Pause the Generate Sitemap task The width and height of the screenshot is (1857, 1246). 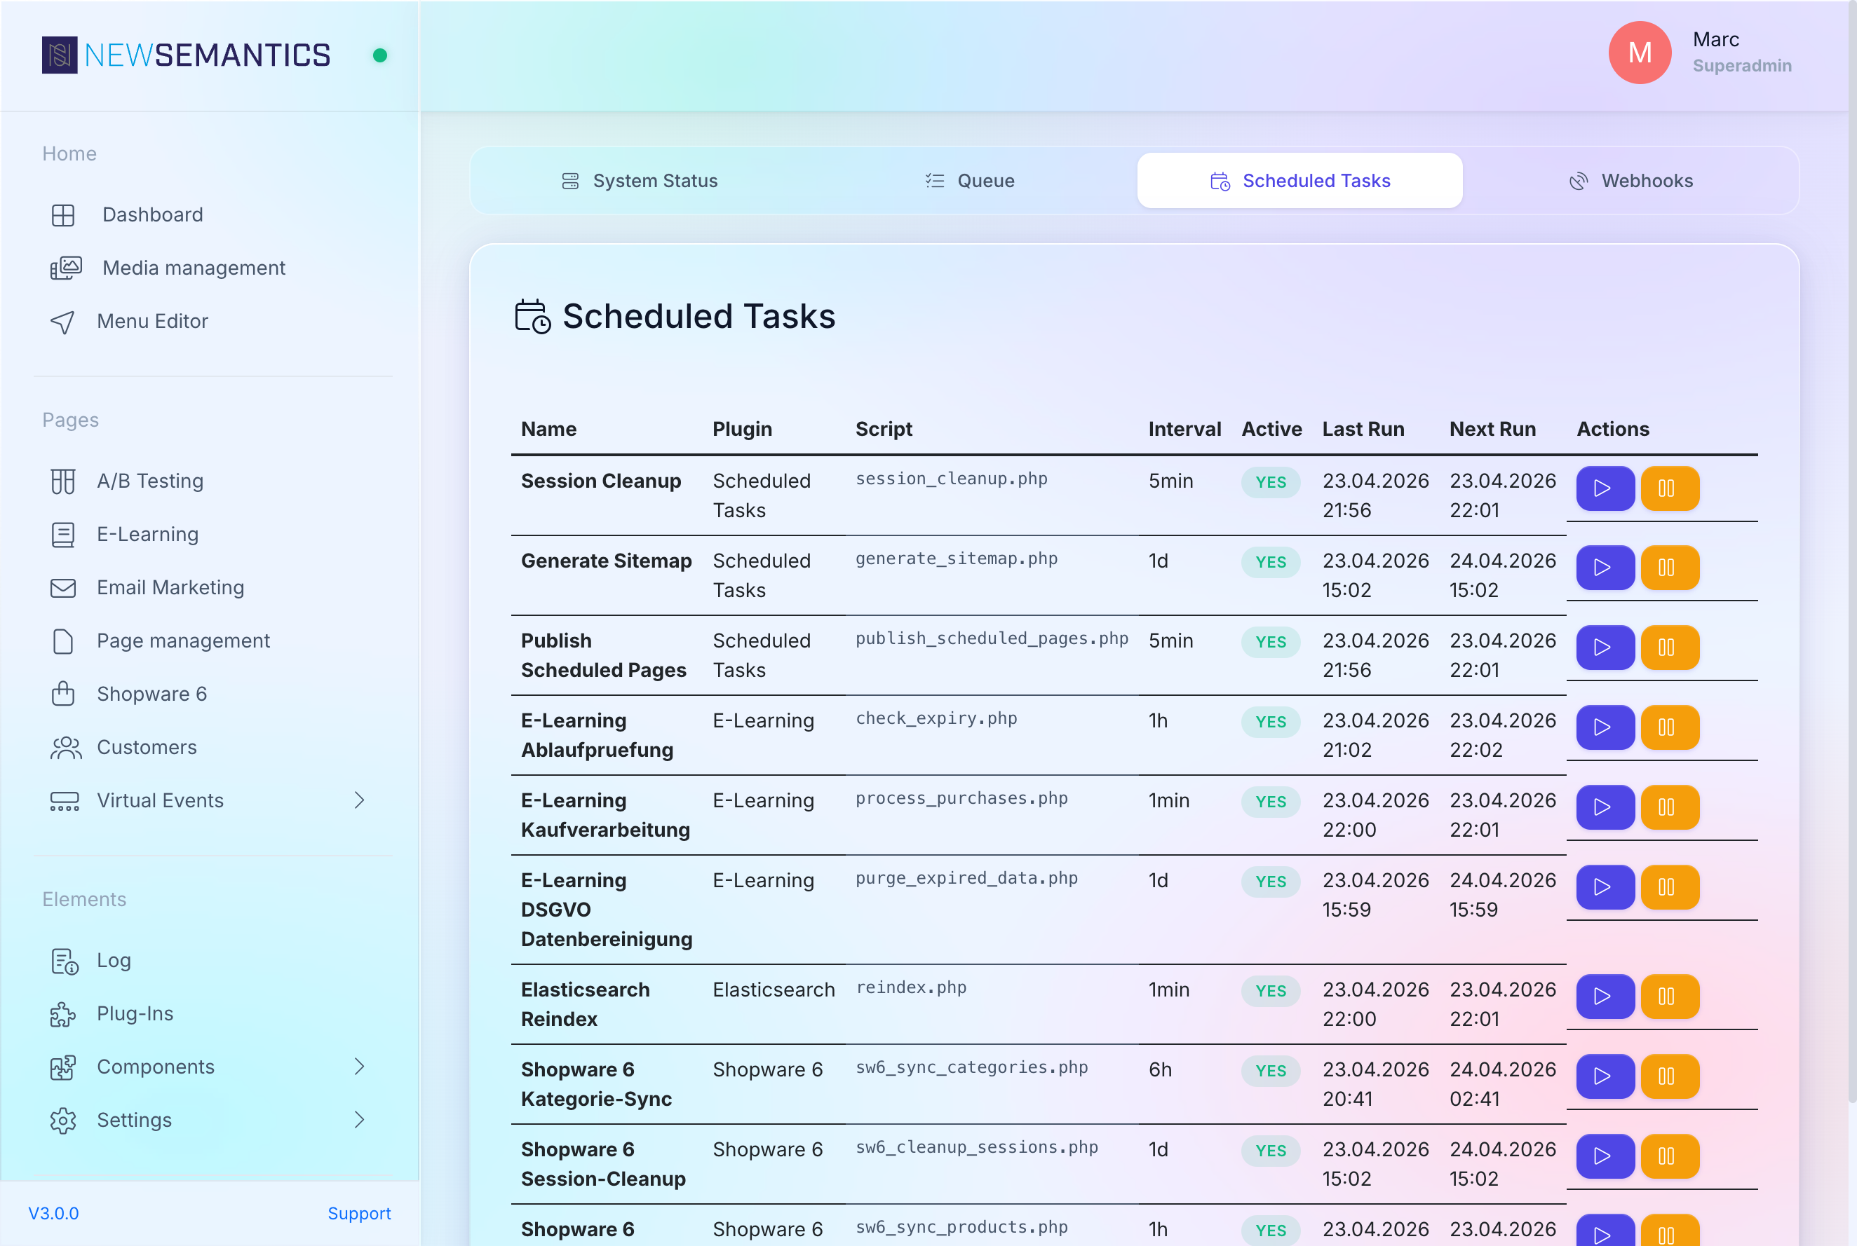(x=1669, y=568)
